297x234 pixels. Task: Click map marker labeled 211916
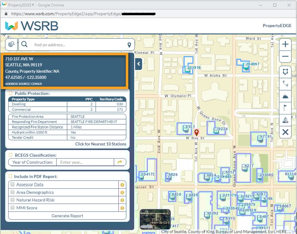coord(187,69)
